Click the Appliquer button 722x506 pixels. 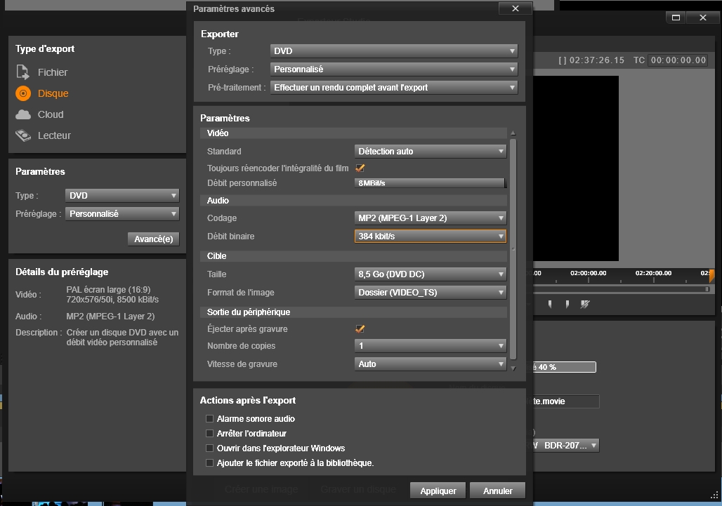coord(438,491)
